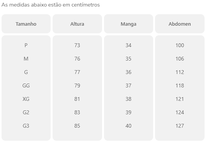Image resolution: width=208 pixels, height=143 pixels.
Task: Click the Tamanho column header
Action: (26, 24)
